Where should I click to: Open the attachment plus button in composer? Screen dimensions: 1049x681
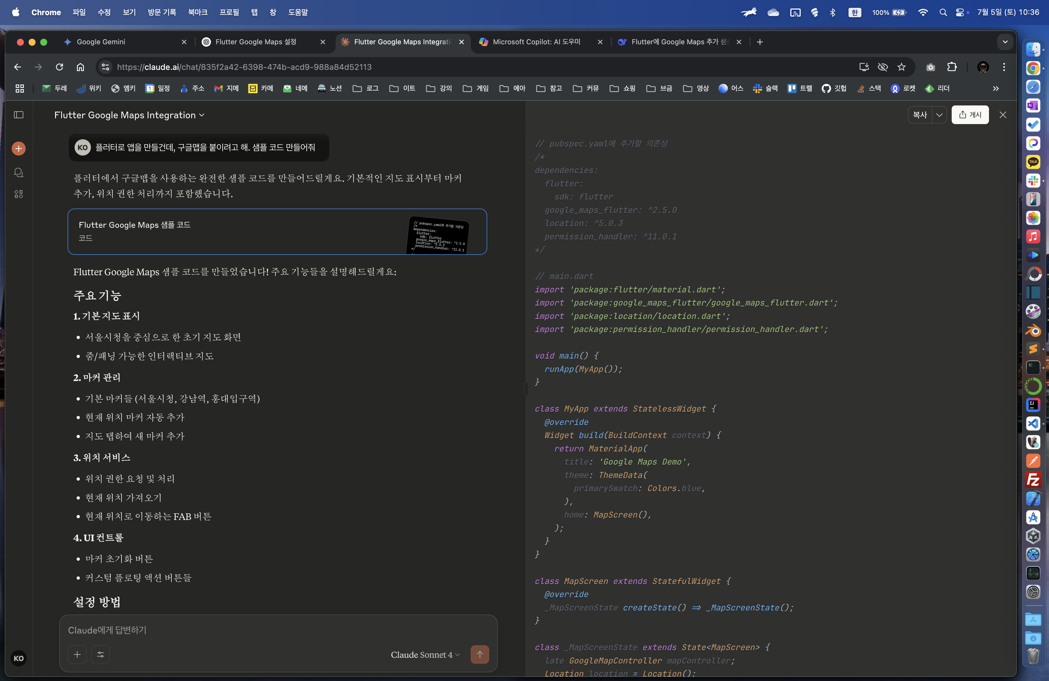77,654
